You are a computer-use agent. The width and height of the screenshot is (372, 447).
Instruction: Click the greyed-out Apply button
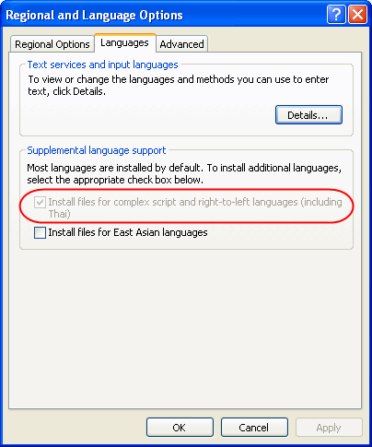tap(329, 428)
